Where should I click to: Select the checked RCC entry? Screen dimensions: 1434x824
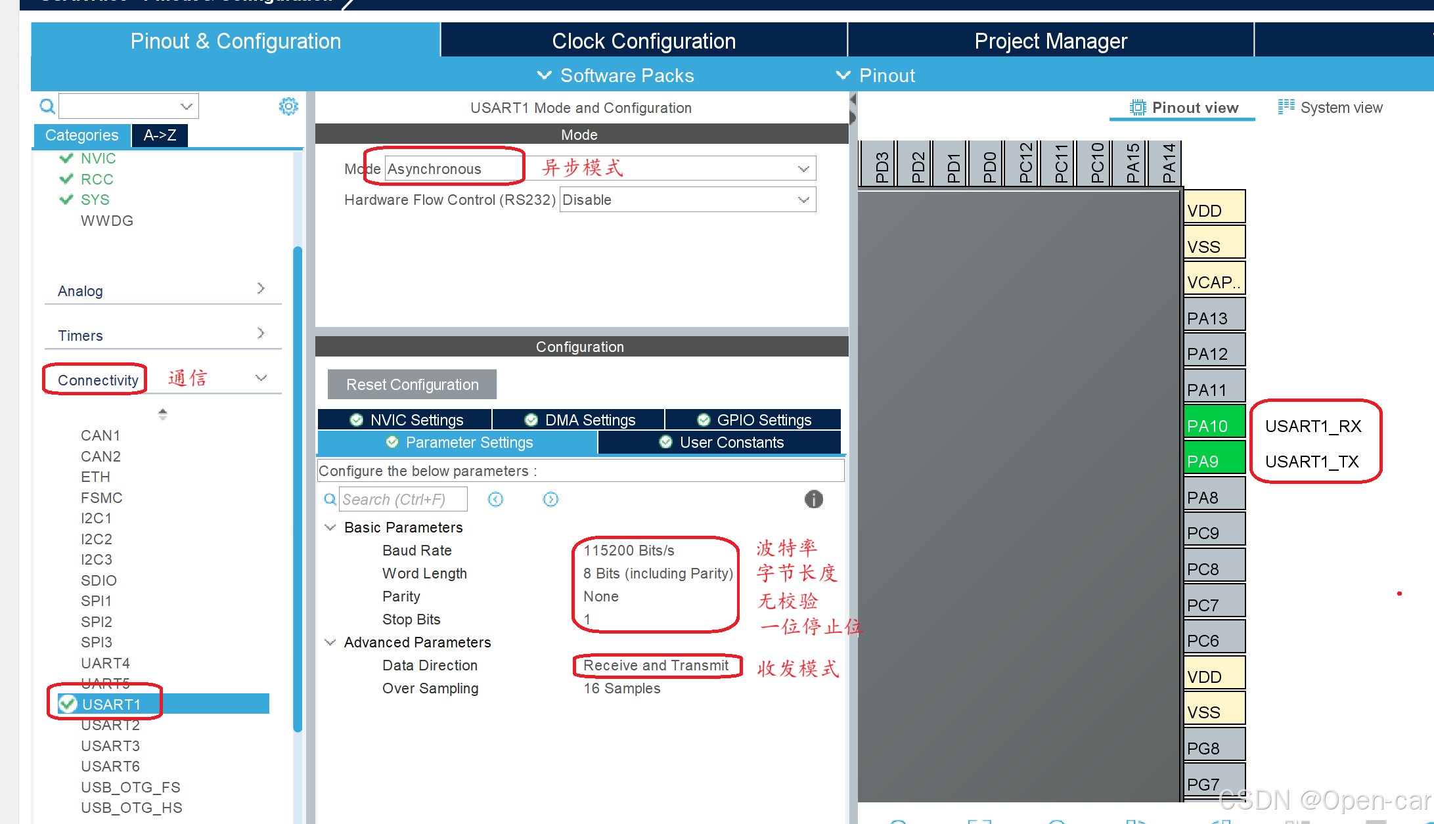click(x=96, y=179)
